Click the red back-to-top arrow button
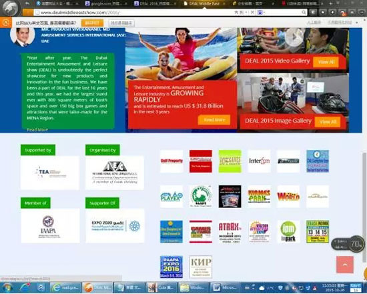This screenshot has width=367, height=294. (x=345, y=265)
